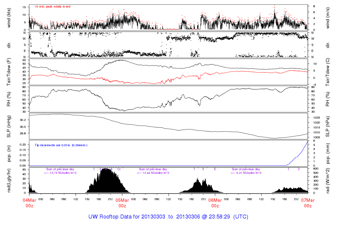Select the '400' W/m^2 tick label
The width and height of the screenshot is (337, 230).
pos(316,177)
